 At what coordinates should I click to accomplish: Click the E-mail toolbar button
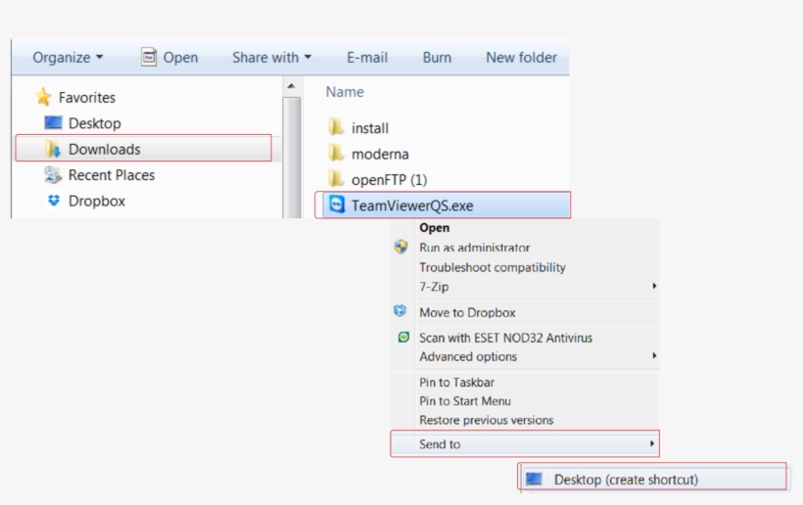point(367,58)
